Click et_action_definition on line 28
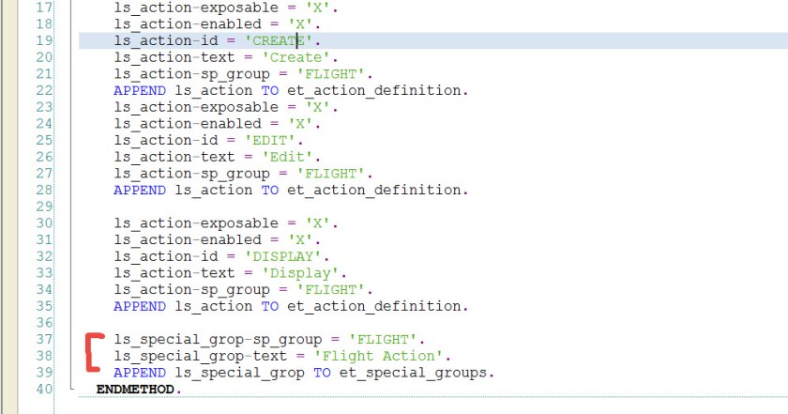This screenshot has height=414, width=788. [374, 191]
